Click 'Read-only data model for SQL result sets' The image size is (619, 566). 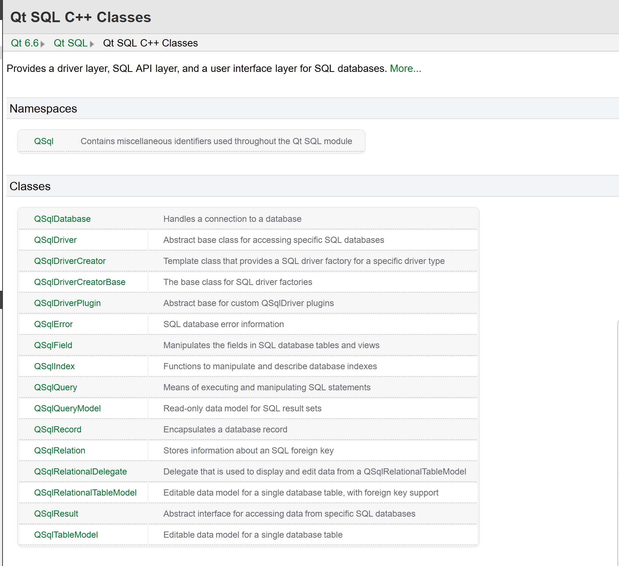click(243, 408)
